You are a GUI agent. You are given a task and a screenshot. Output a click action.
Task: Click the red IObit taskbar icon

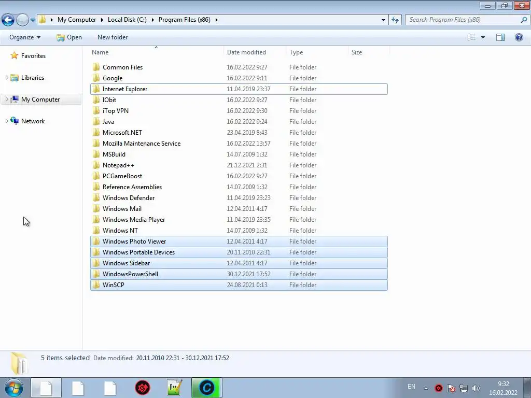[x=143, y=388]
